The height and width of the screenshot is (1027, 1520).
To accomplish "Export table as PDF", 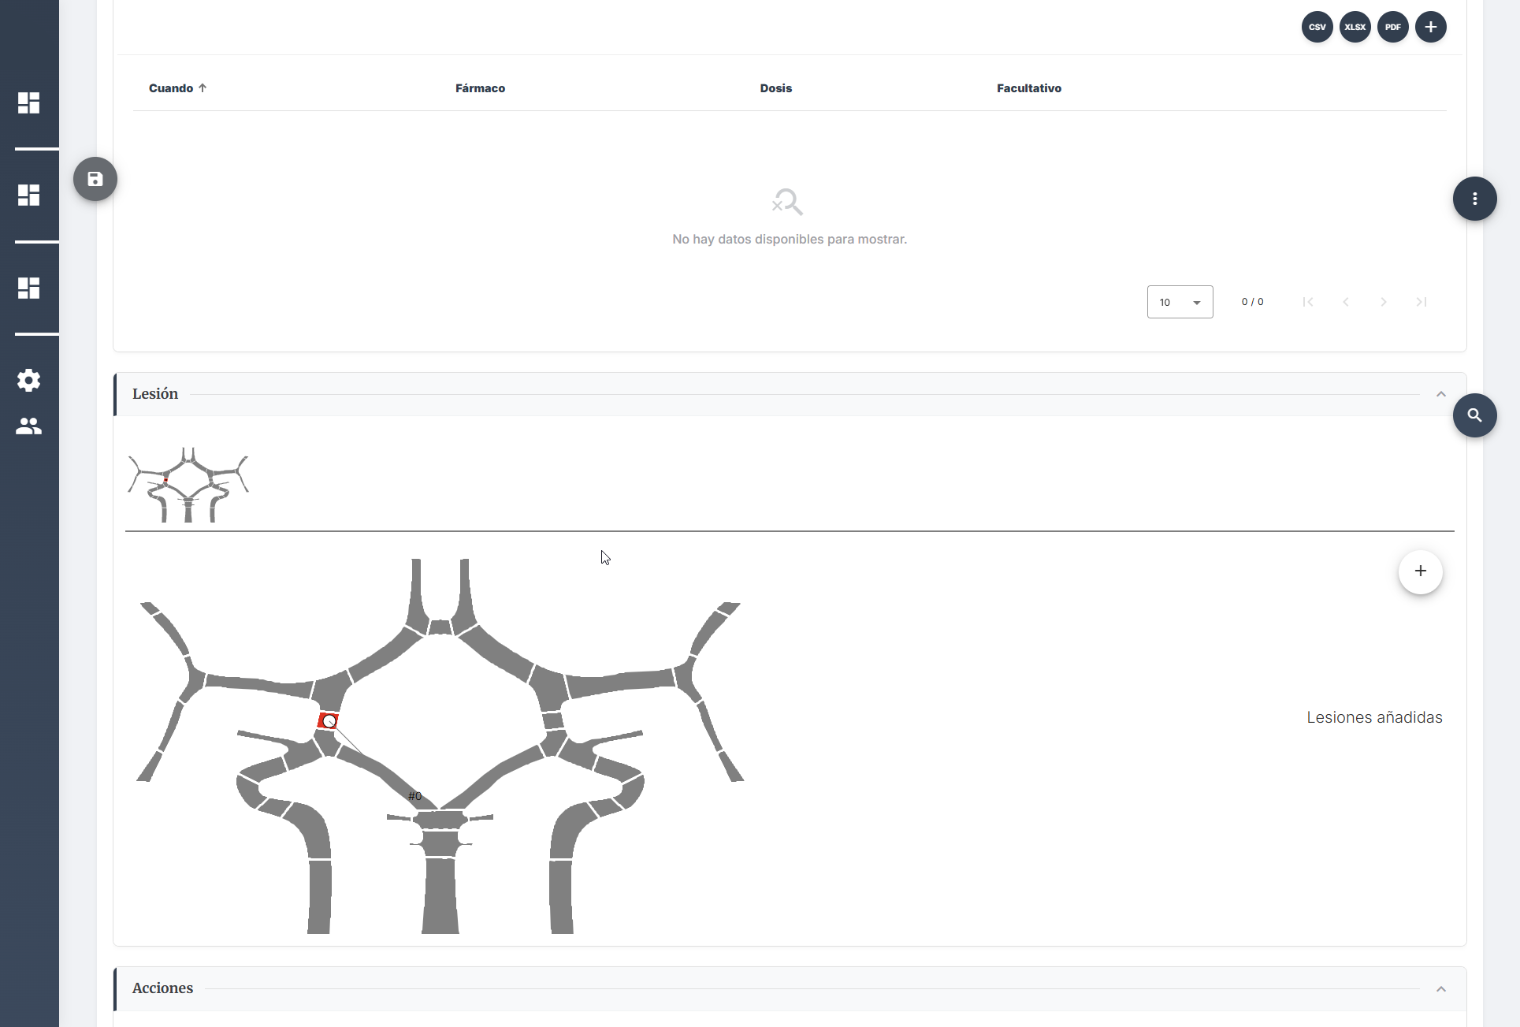I will (1392, 27).
